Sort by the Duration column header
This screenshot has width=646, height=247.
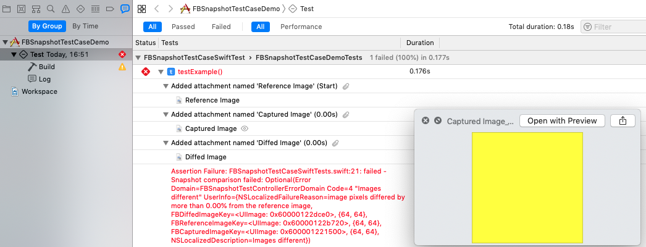pyautogui.click(x=420, y=43)
